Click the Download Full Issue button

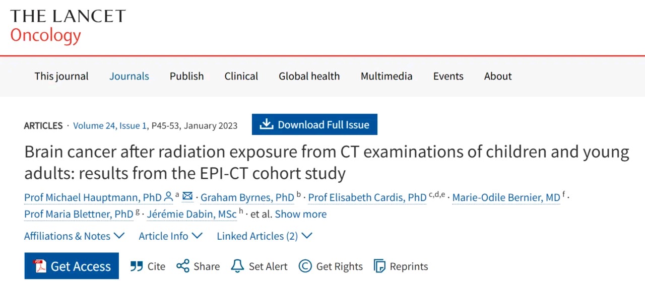pyautogui.click(x=314, y=124)
